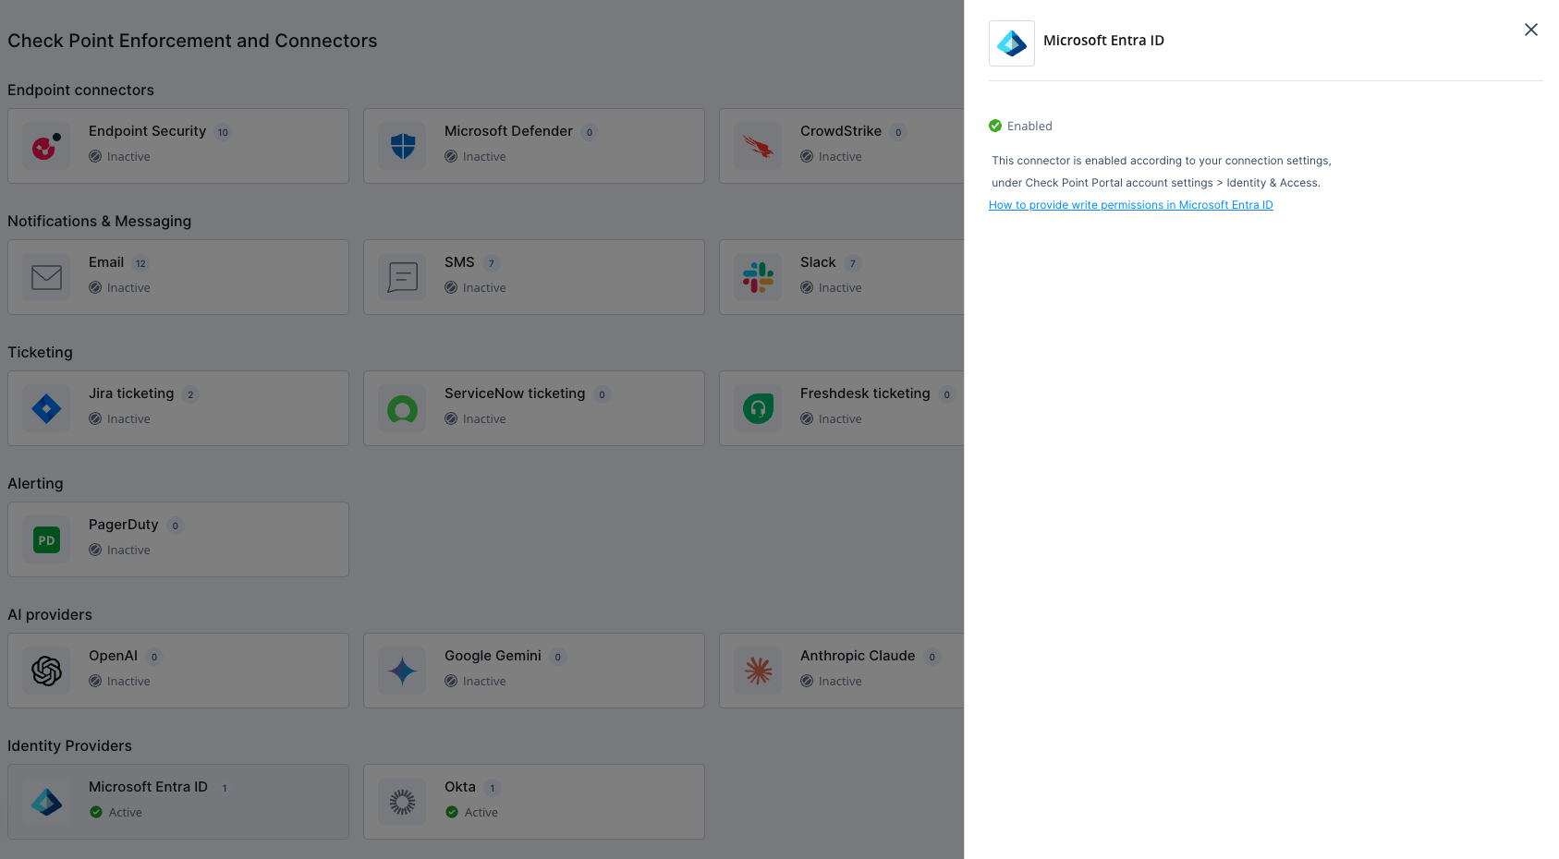Click the PagerDuty PD icon
Screen dimensions: 1559x859
(x=46, y=539)
